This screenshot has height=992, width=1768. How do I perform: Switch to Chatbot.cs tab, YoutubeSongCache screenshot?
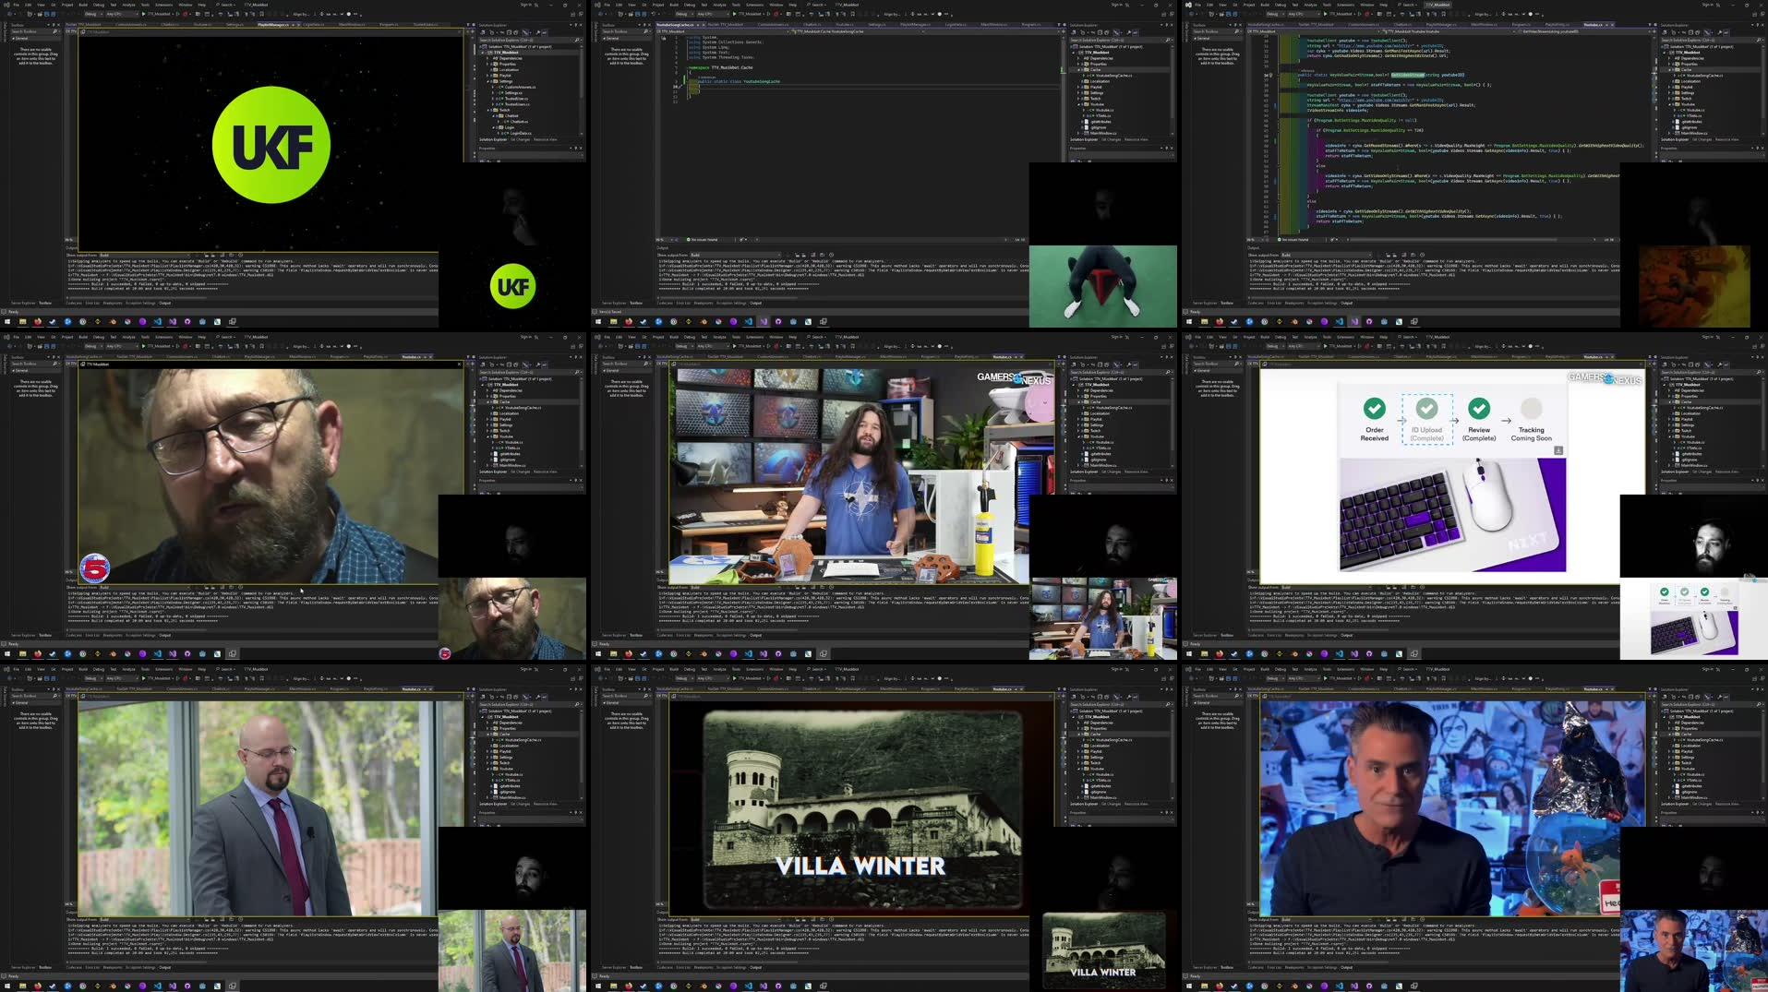click(x=812, y=25)
